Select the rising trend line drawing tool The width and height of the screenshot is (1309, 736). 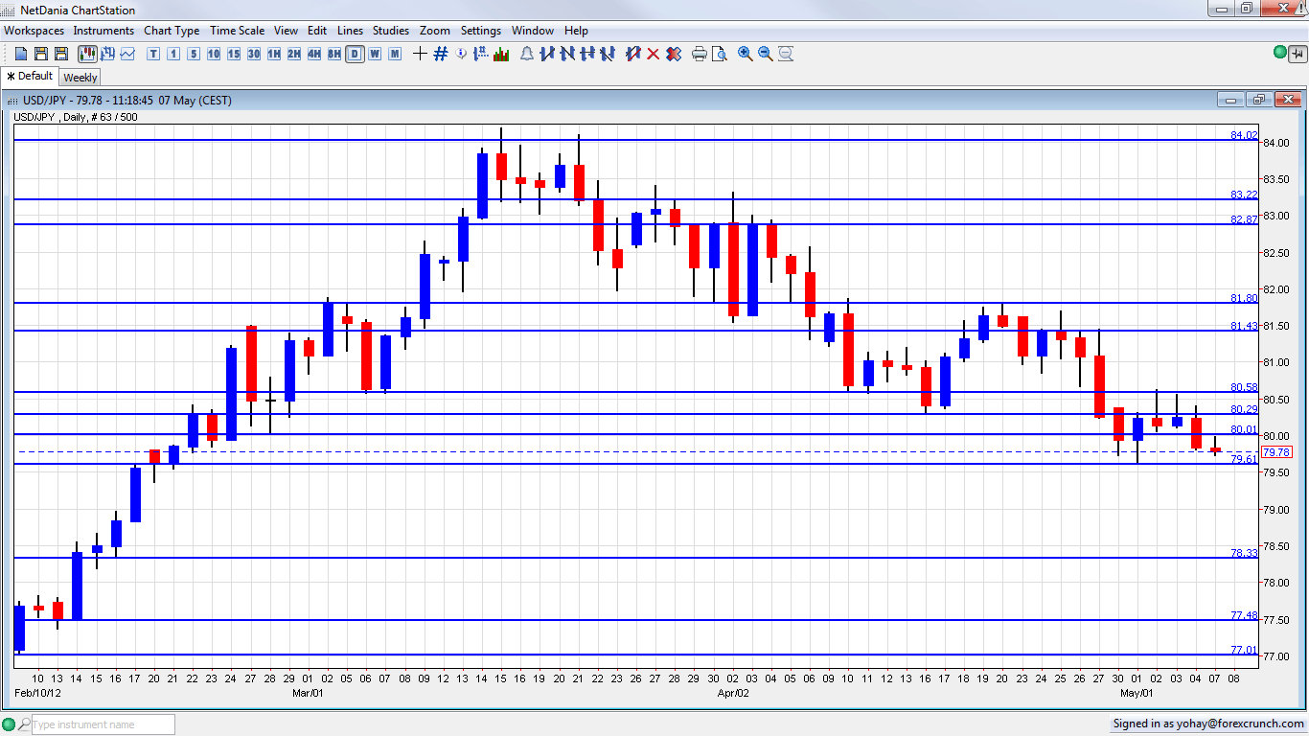(x=547, y=54)
